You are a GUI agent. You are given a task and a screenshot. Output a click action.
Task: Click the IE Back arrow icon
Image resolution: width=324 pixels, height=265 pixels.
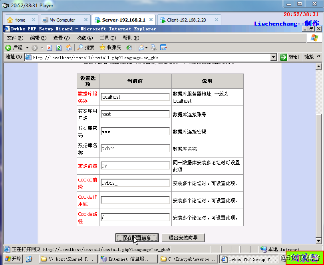[x=8, y=48]
